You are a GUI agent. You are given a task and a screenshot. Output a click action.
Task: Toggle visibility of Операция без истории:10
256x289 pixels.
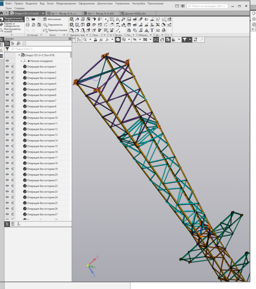(x=7, y=118)
